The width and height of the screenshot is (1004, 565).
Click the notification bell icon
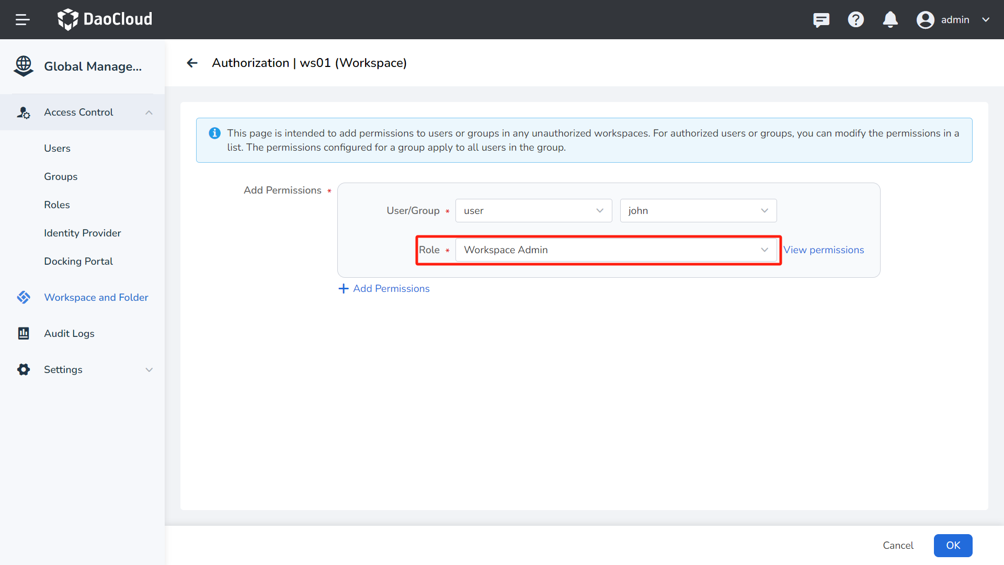click(889, 19)
